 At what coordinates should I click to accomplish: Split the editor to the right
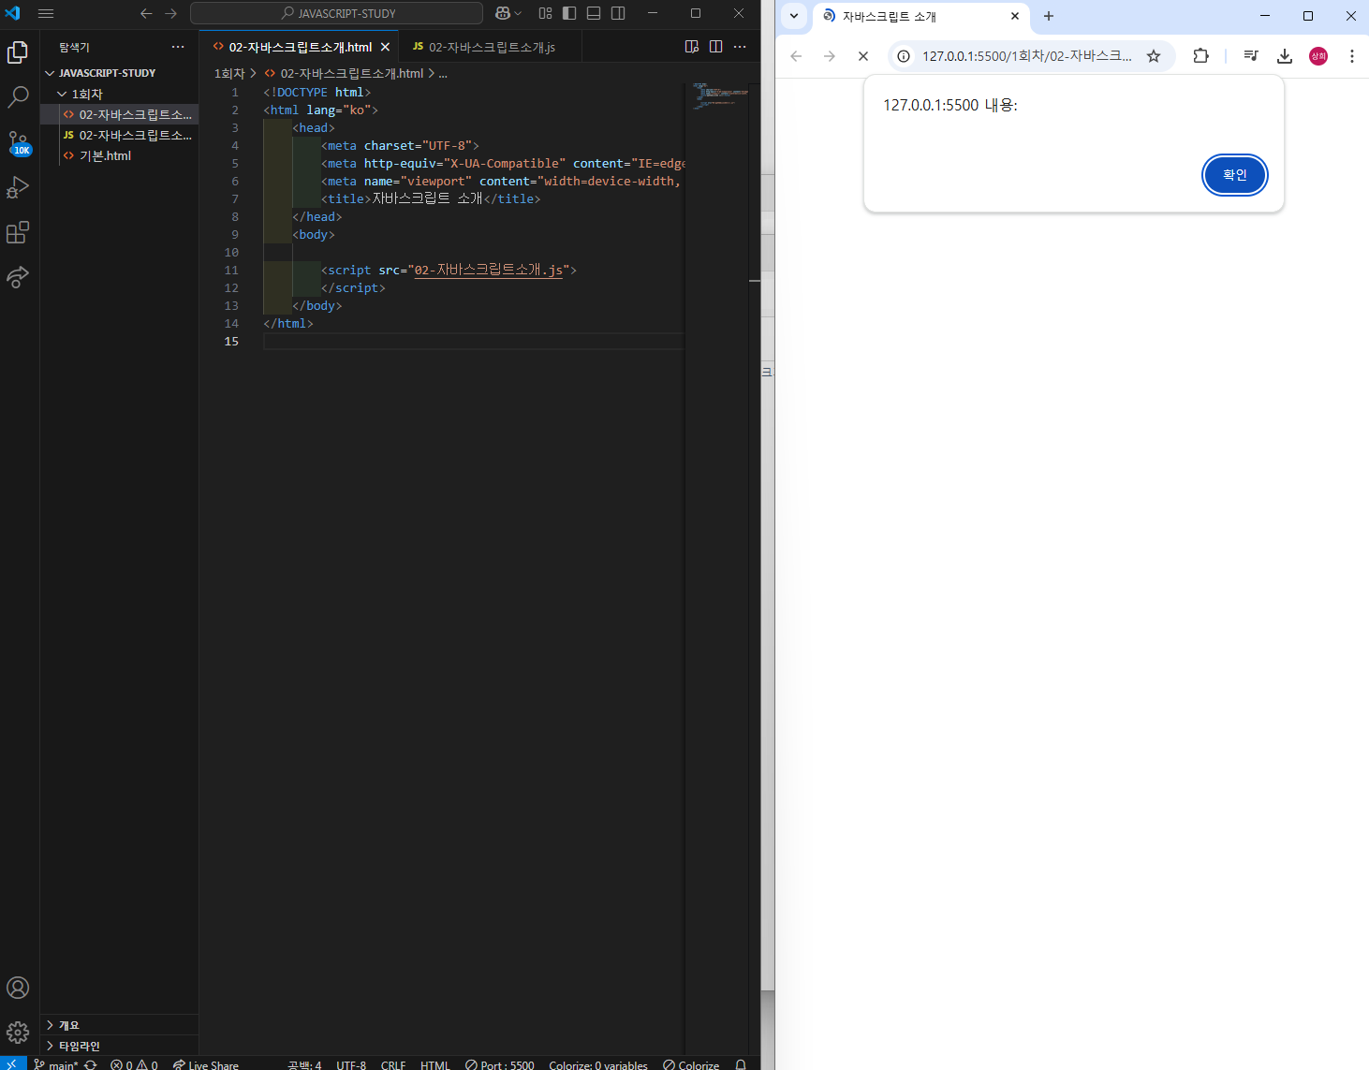coord(716,47)
